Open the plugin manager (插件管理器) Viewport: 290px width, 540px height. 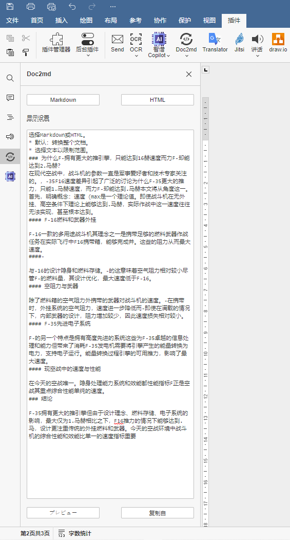[x=56, y=42]
